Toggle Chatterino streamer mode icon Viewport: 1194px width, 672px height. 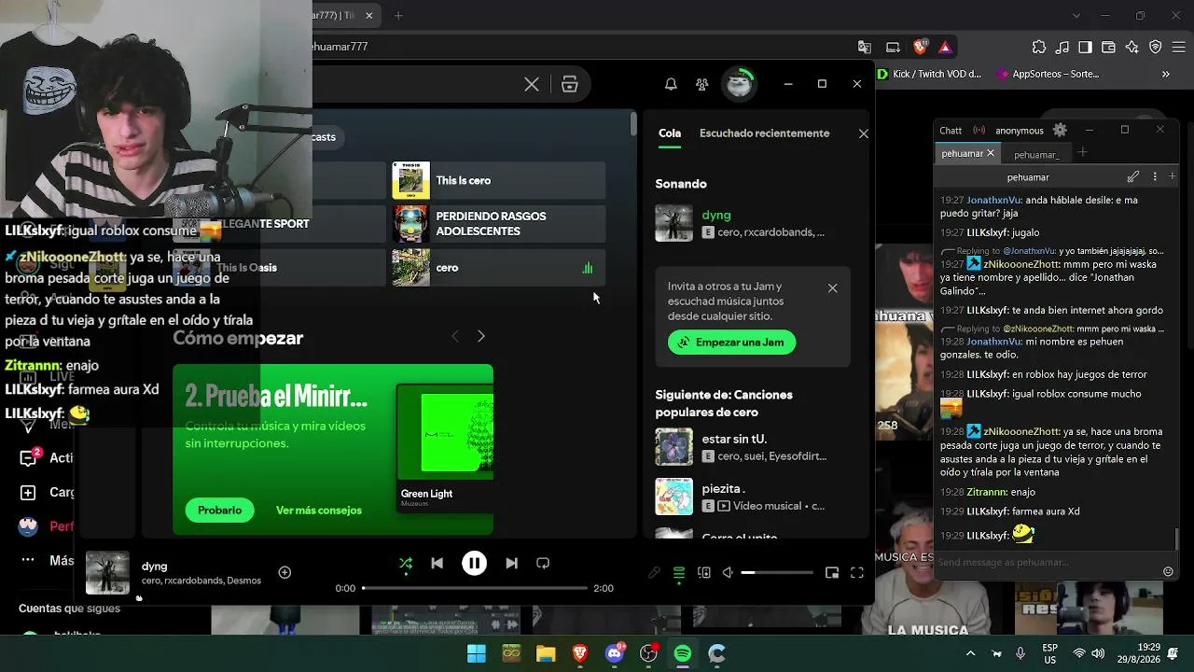(x=979, y=131)
